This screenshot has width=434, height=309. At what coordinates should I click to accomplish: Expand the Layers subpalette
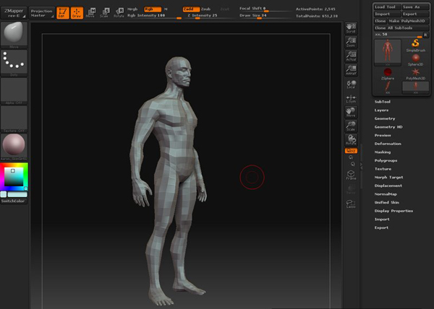[381, 110]
